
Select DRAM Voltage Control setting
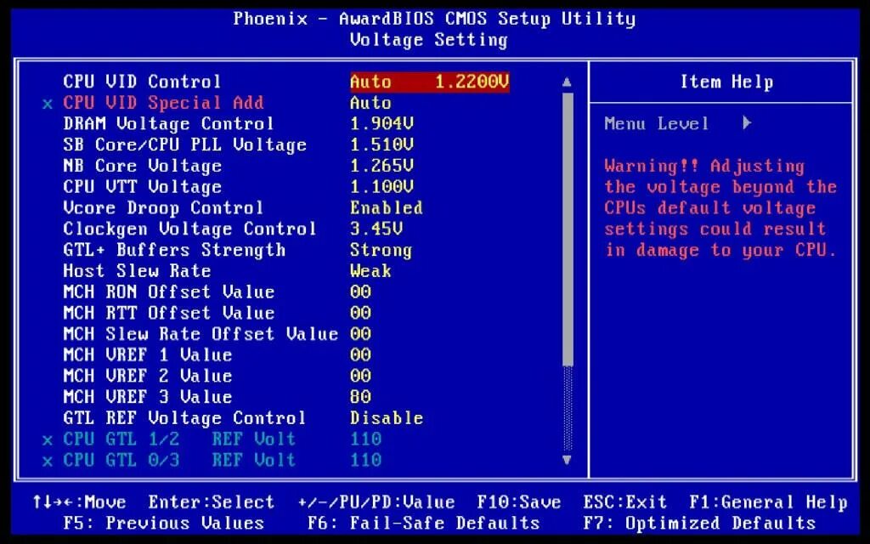[169, 124]
